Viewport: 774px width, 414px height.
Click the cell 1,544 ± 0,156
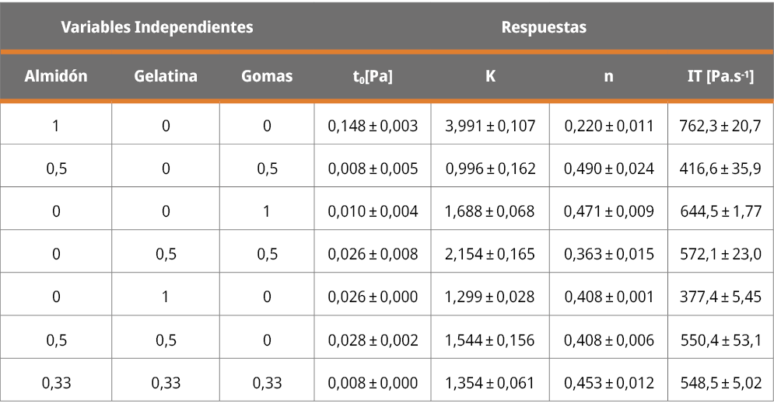point(490,340)
